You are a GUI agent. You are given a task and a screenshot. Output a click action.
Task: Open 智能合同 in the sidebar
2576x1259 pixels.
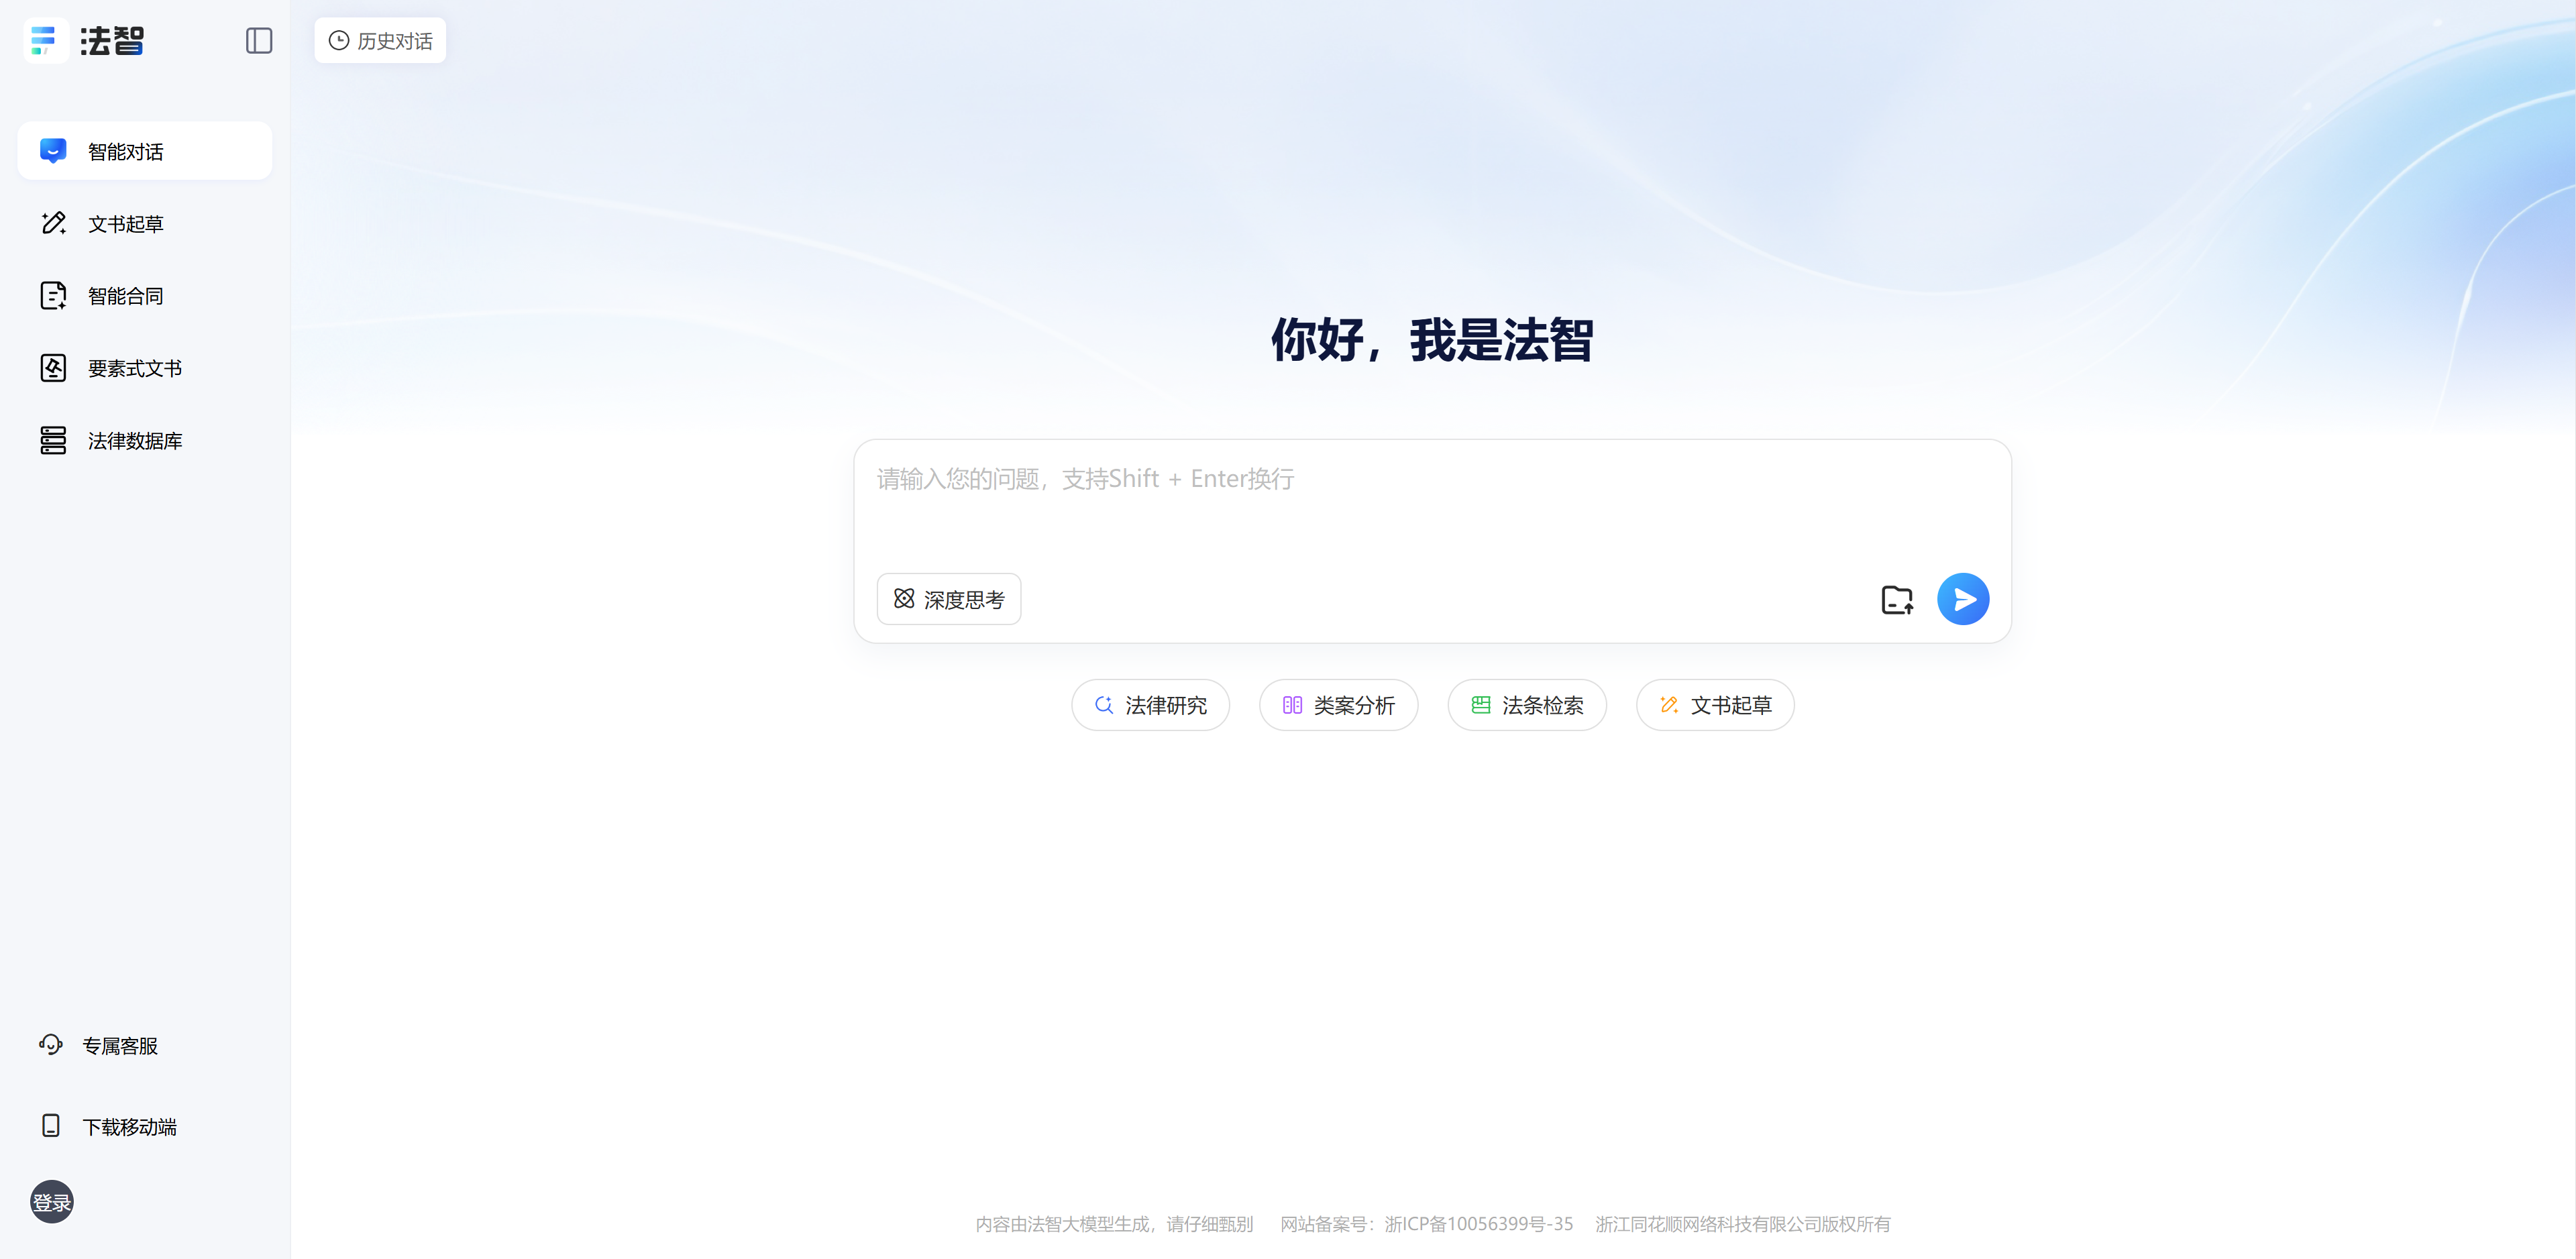(125, 296)
